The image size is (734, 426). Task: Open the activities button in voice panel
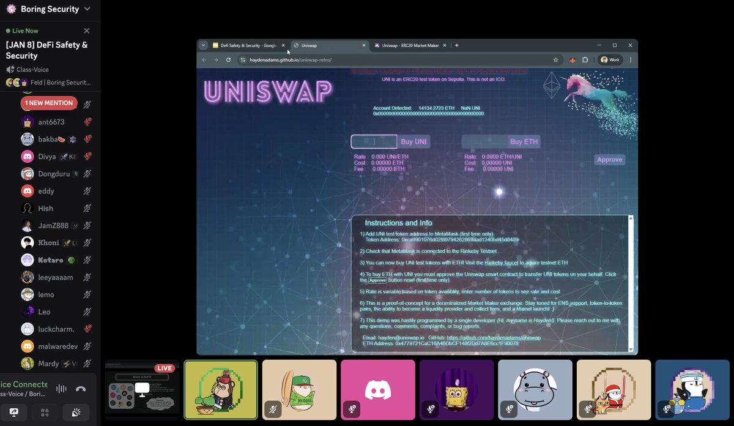coord(45,413)
